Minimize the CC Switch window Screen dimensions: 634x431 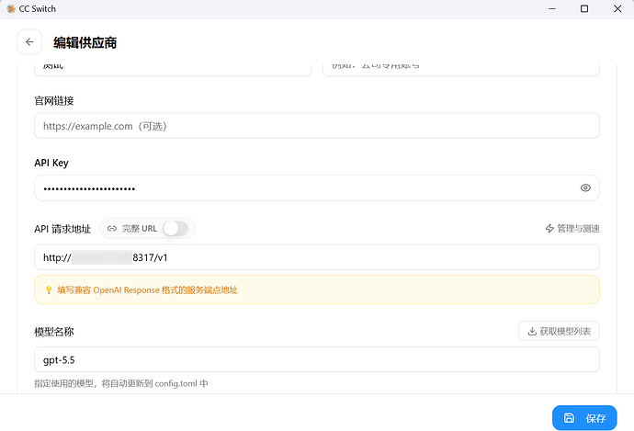pos(552,8)
